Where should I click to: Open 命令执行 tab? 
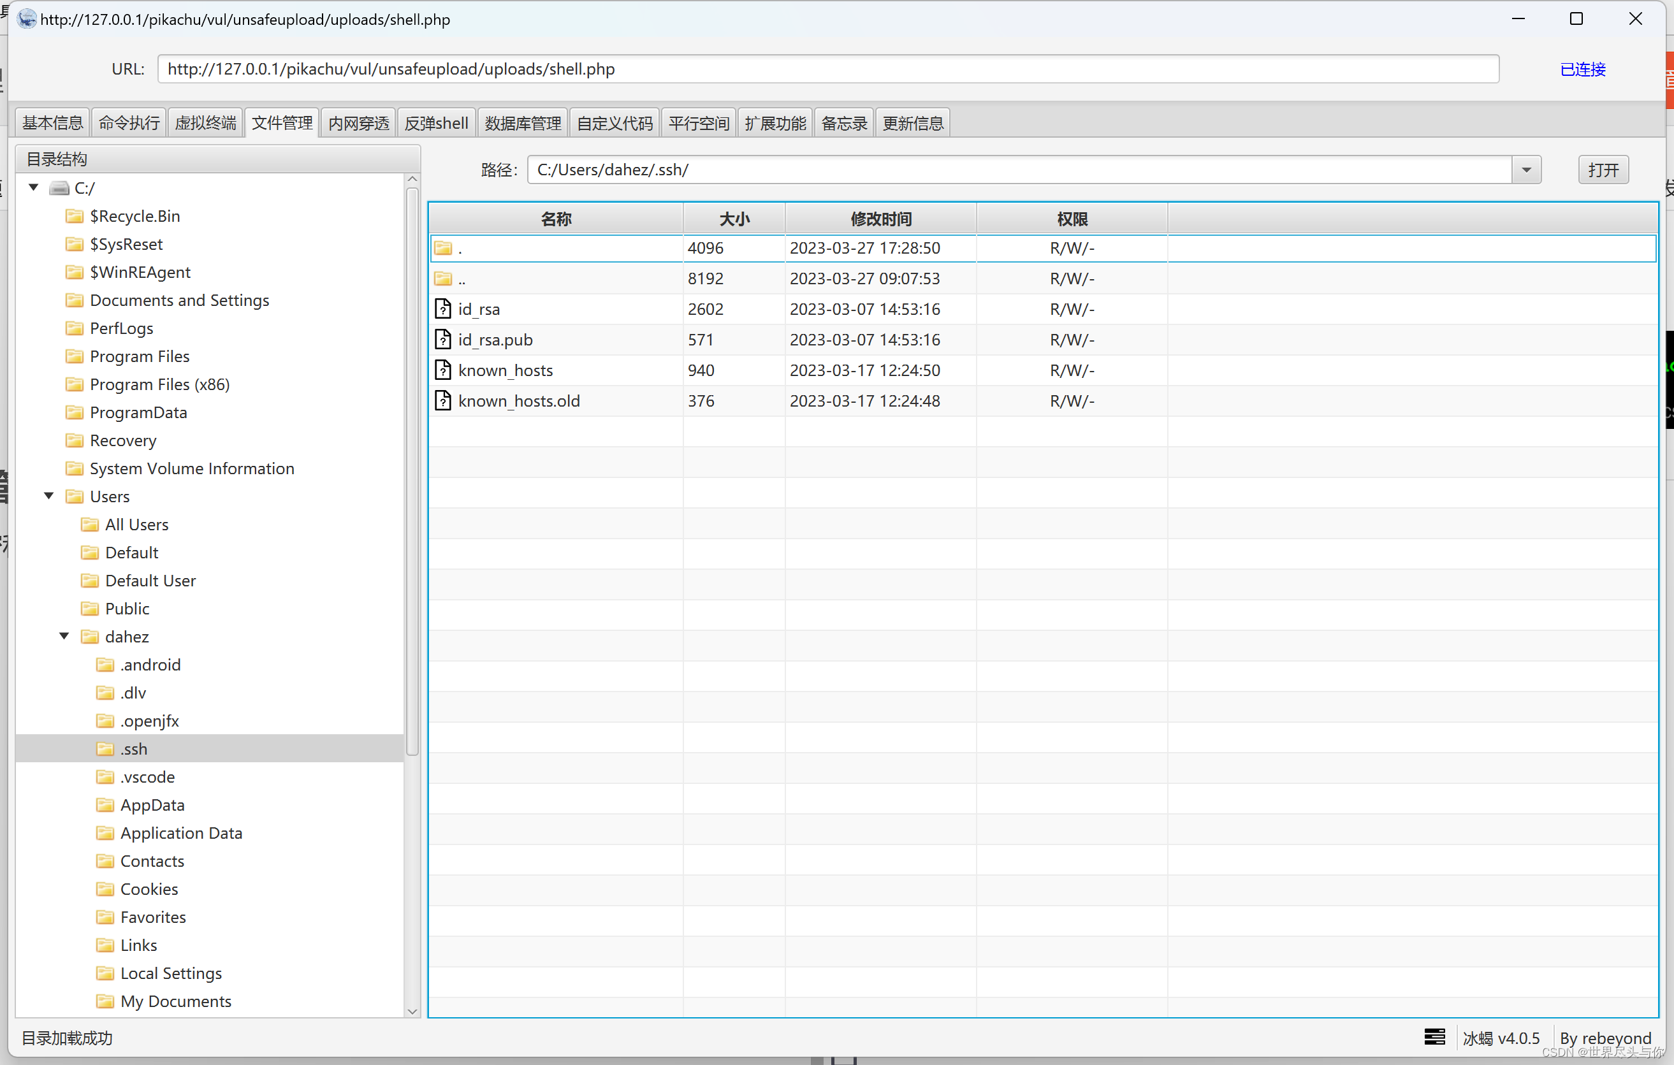click(127, 122)
